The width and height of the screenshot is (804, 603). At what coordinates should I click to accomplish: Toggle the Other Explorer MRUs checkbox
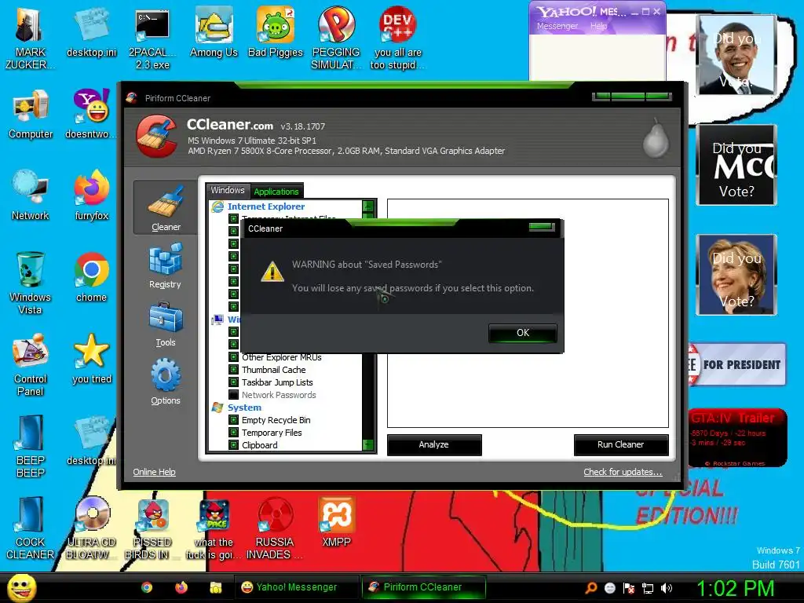pos(233,357)
